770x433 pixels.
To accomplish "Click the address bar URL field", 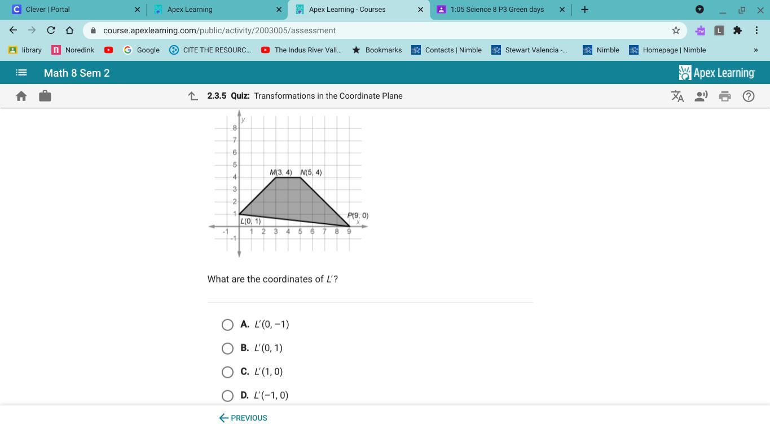I will click(384, 30).
